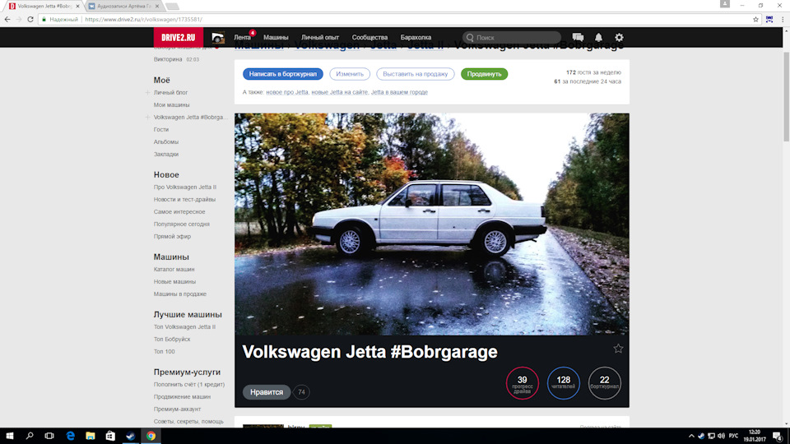
Task: Open messages chat icon in navbar
Action: tap(578, 37)
